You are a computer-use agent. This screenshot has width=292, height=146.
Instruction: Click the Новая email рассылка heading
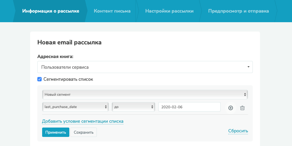[x=69, y=42]
